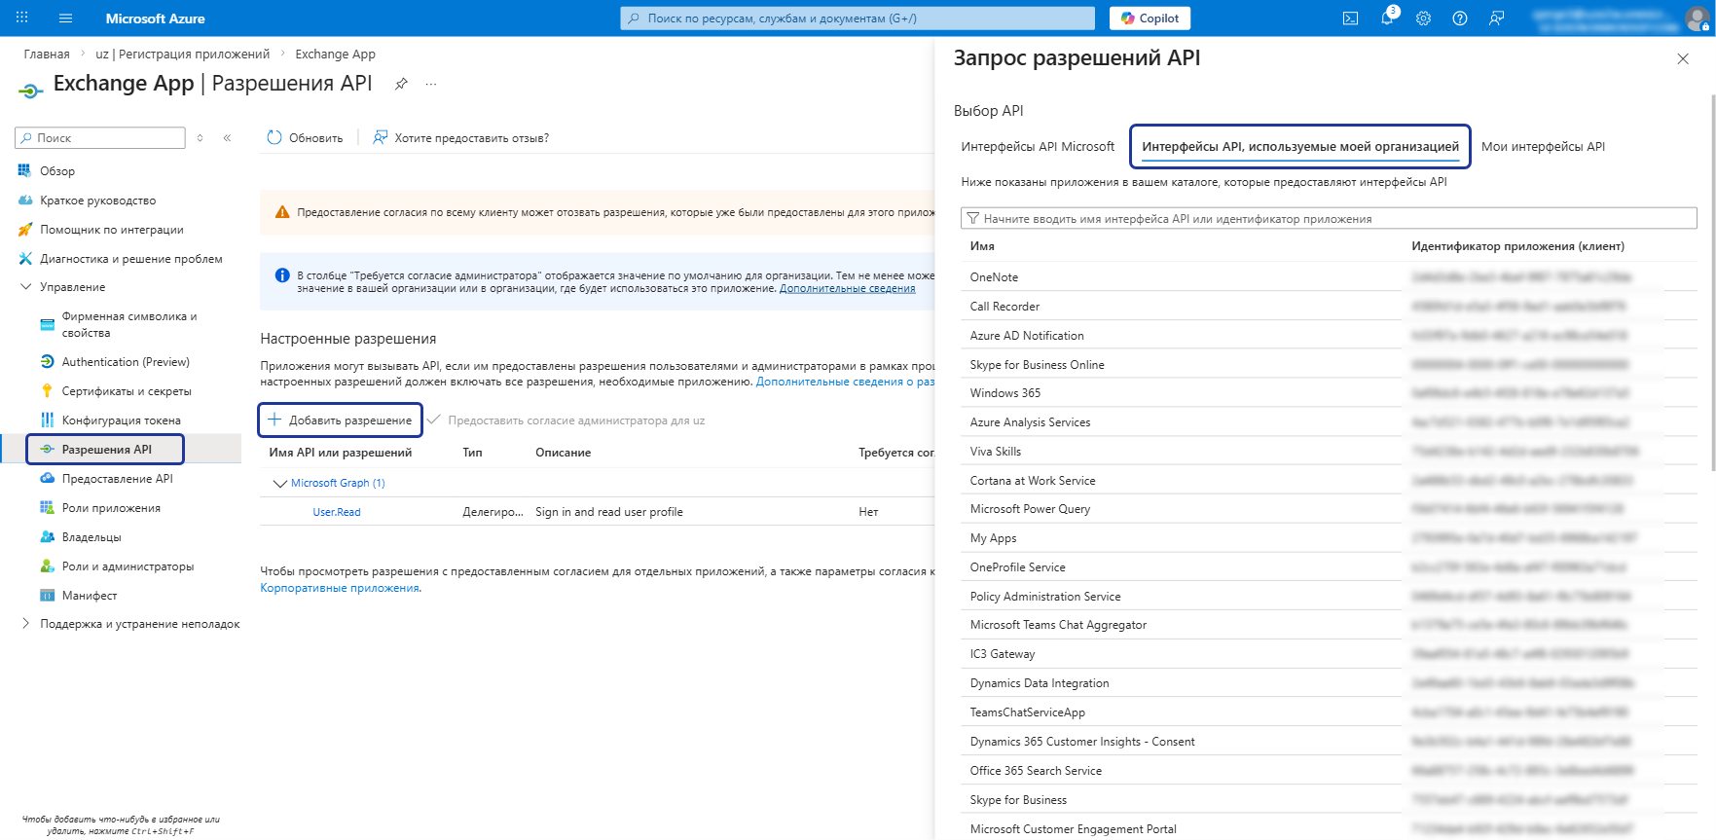Viewport: 1716px width, 840px height.
Task: Select Skype for Business Online from list
Action: [x=1038, y=365]
